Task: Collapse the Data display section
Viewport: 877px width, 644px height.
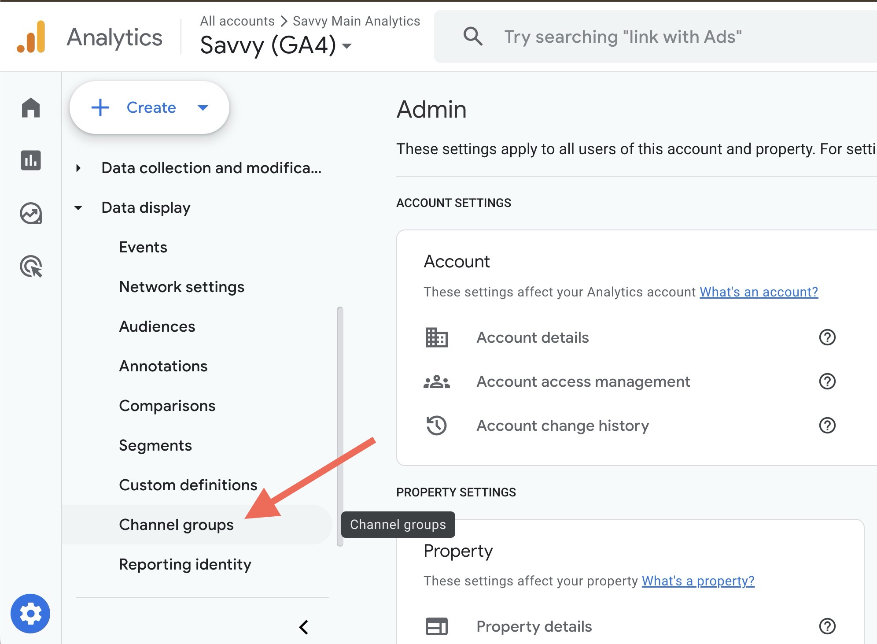Action: pos(78,208)
